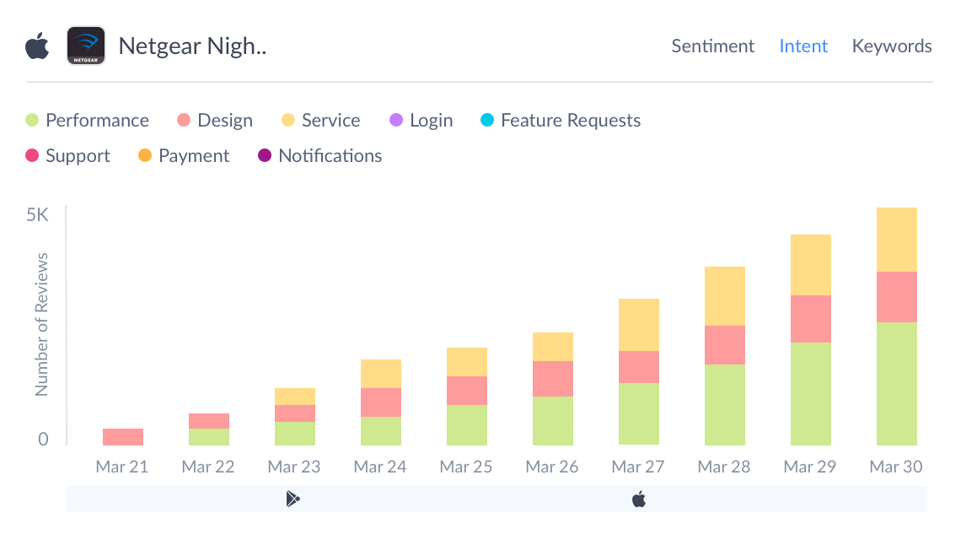961x540 pixels.
Task: Click the Netgear Nigh.. app title
Action: coord(192,46)
